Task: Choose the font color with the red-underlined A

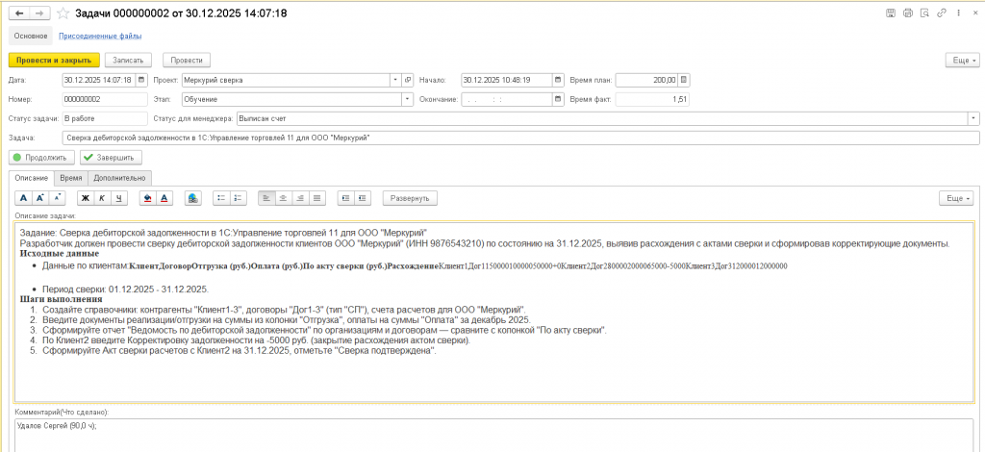Action: [164, 198]
